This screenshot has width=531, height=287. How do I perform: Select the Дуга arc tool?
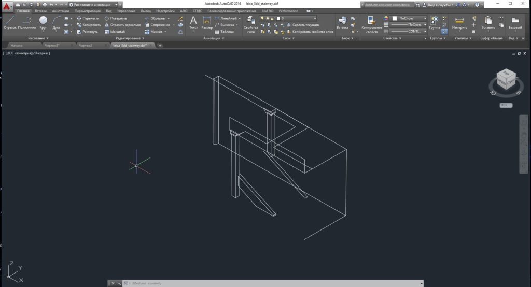click(x=56, y=23)
